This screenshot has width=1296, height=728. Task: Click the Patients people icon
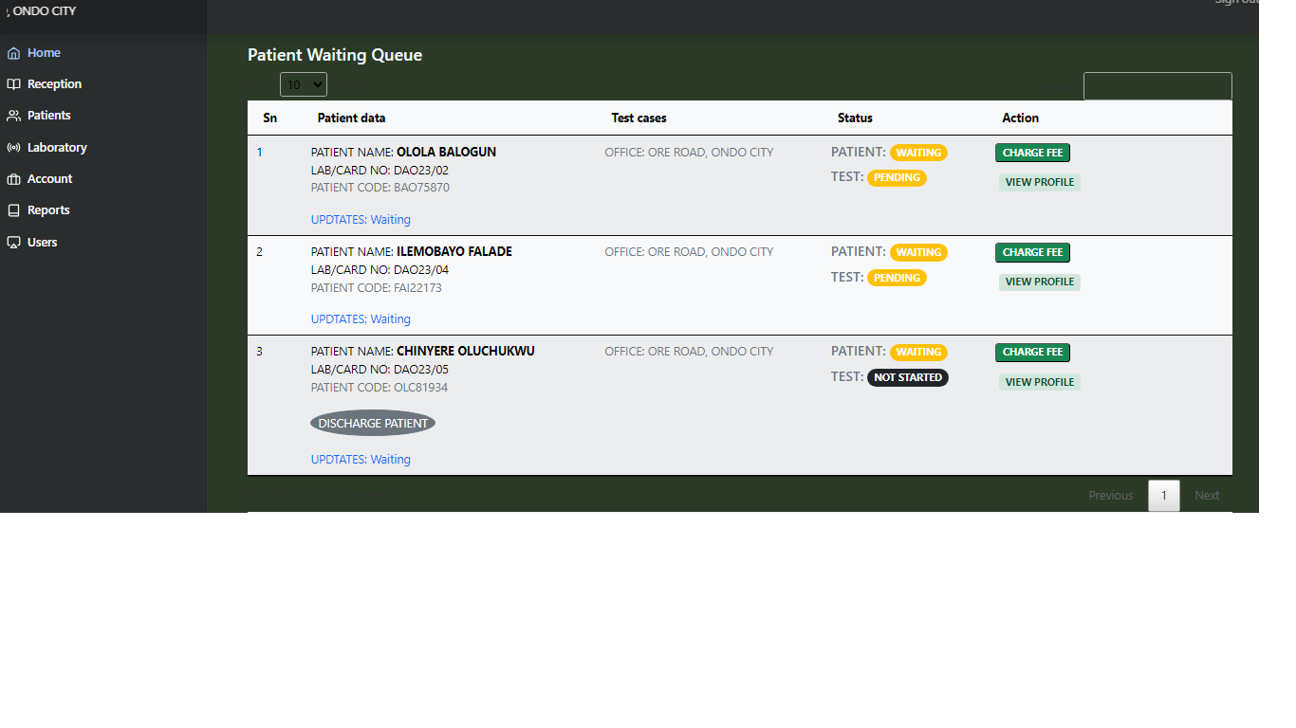[13, 116]
